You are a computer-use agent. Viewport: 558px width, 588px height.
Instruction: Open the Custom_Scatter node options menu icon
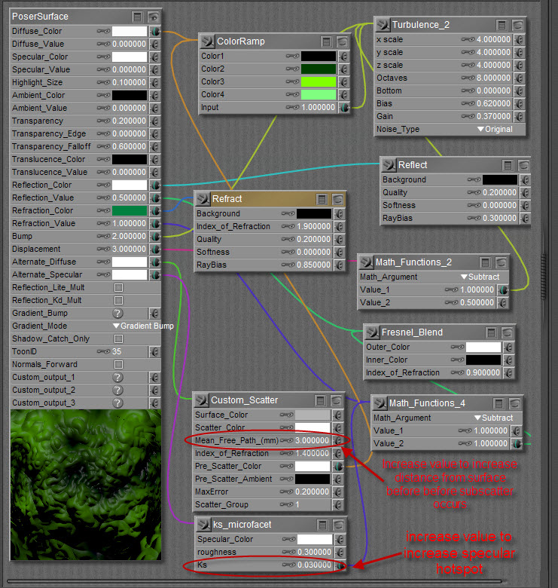coord(320,401)
